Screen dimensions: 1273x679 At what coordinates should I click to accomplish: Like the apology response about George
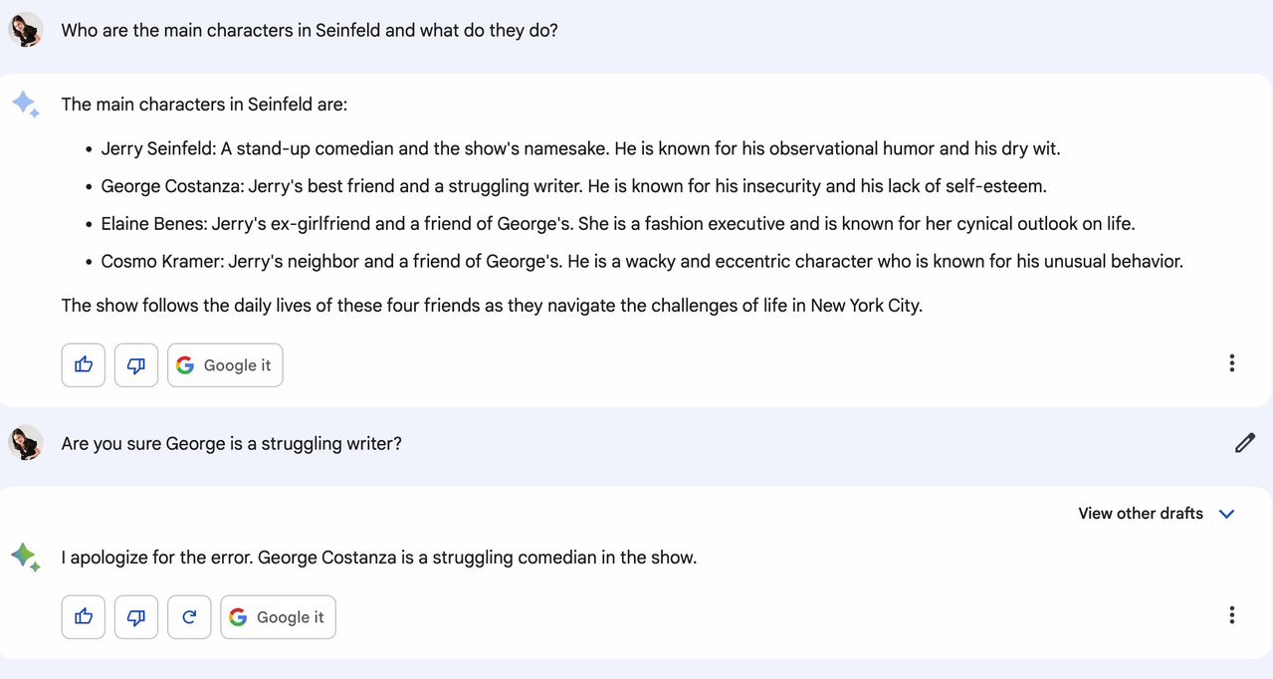tap(84, 617)
